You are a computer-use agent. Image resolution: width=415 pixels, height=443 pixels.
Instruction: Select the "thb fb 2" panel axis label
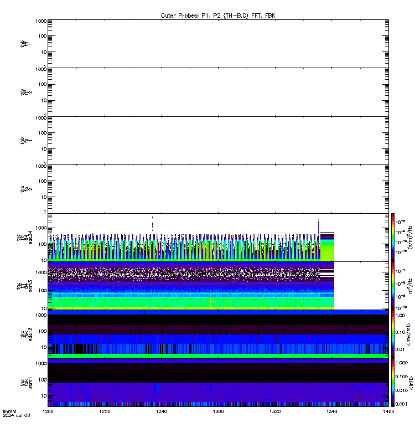pos(26,189)
